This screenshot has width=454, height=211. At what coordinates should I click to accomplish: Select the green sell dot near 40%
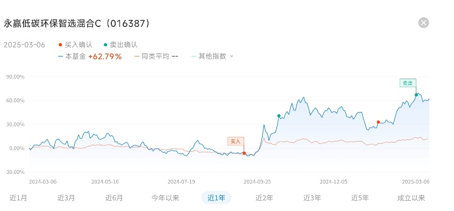pos(279,116)
